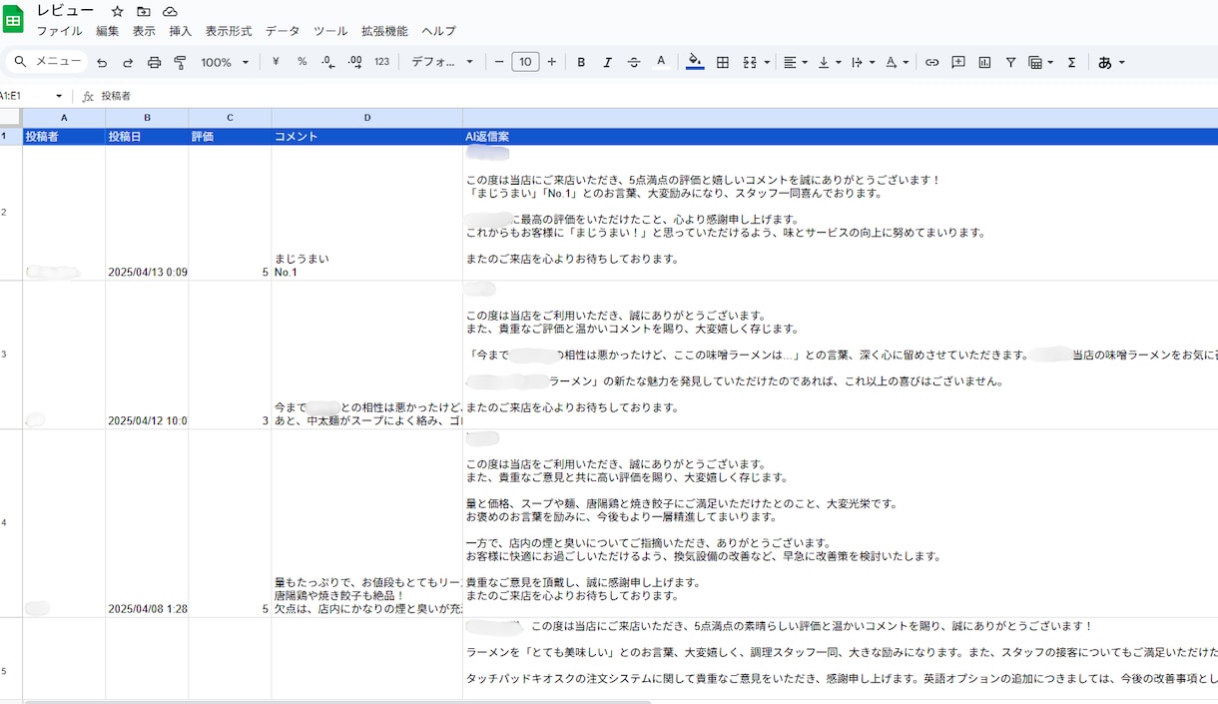This screenshot has height=704, width=1218.
Task: Insert a link
Action: click(x=931, y=62)
